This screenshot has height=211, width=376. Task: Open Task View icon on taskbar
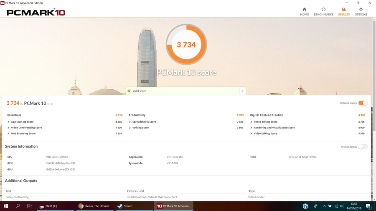coord(29,206)
